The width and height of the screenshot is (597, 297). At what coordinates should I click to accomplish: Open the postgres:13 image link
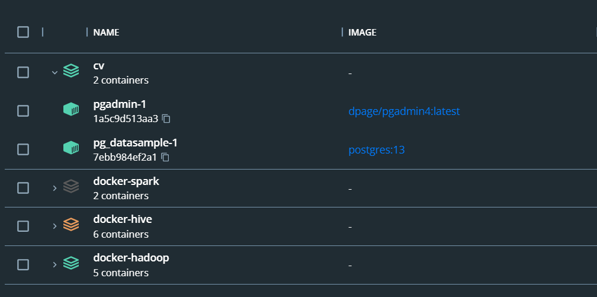[377, 150]
